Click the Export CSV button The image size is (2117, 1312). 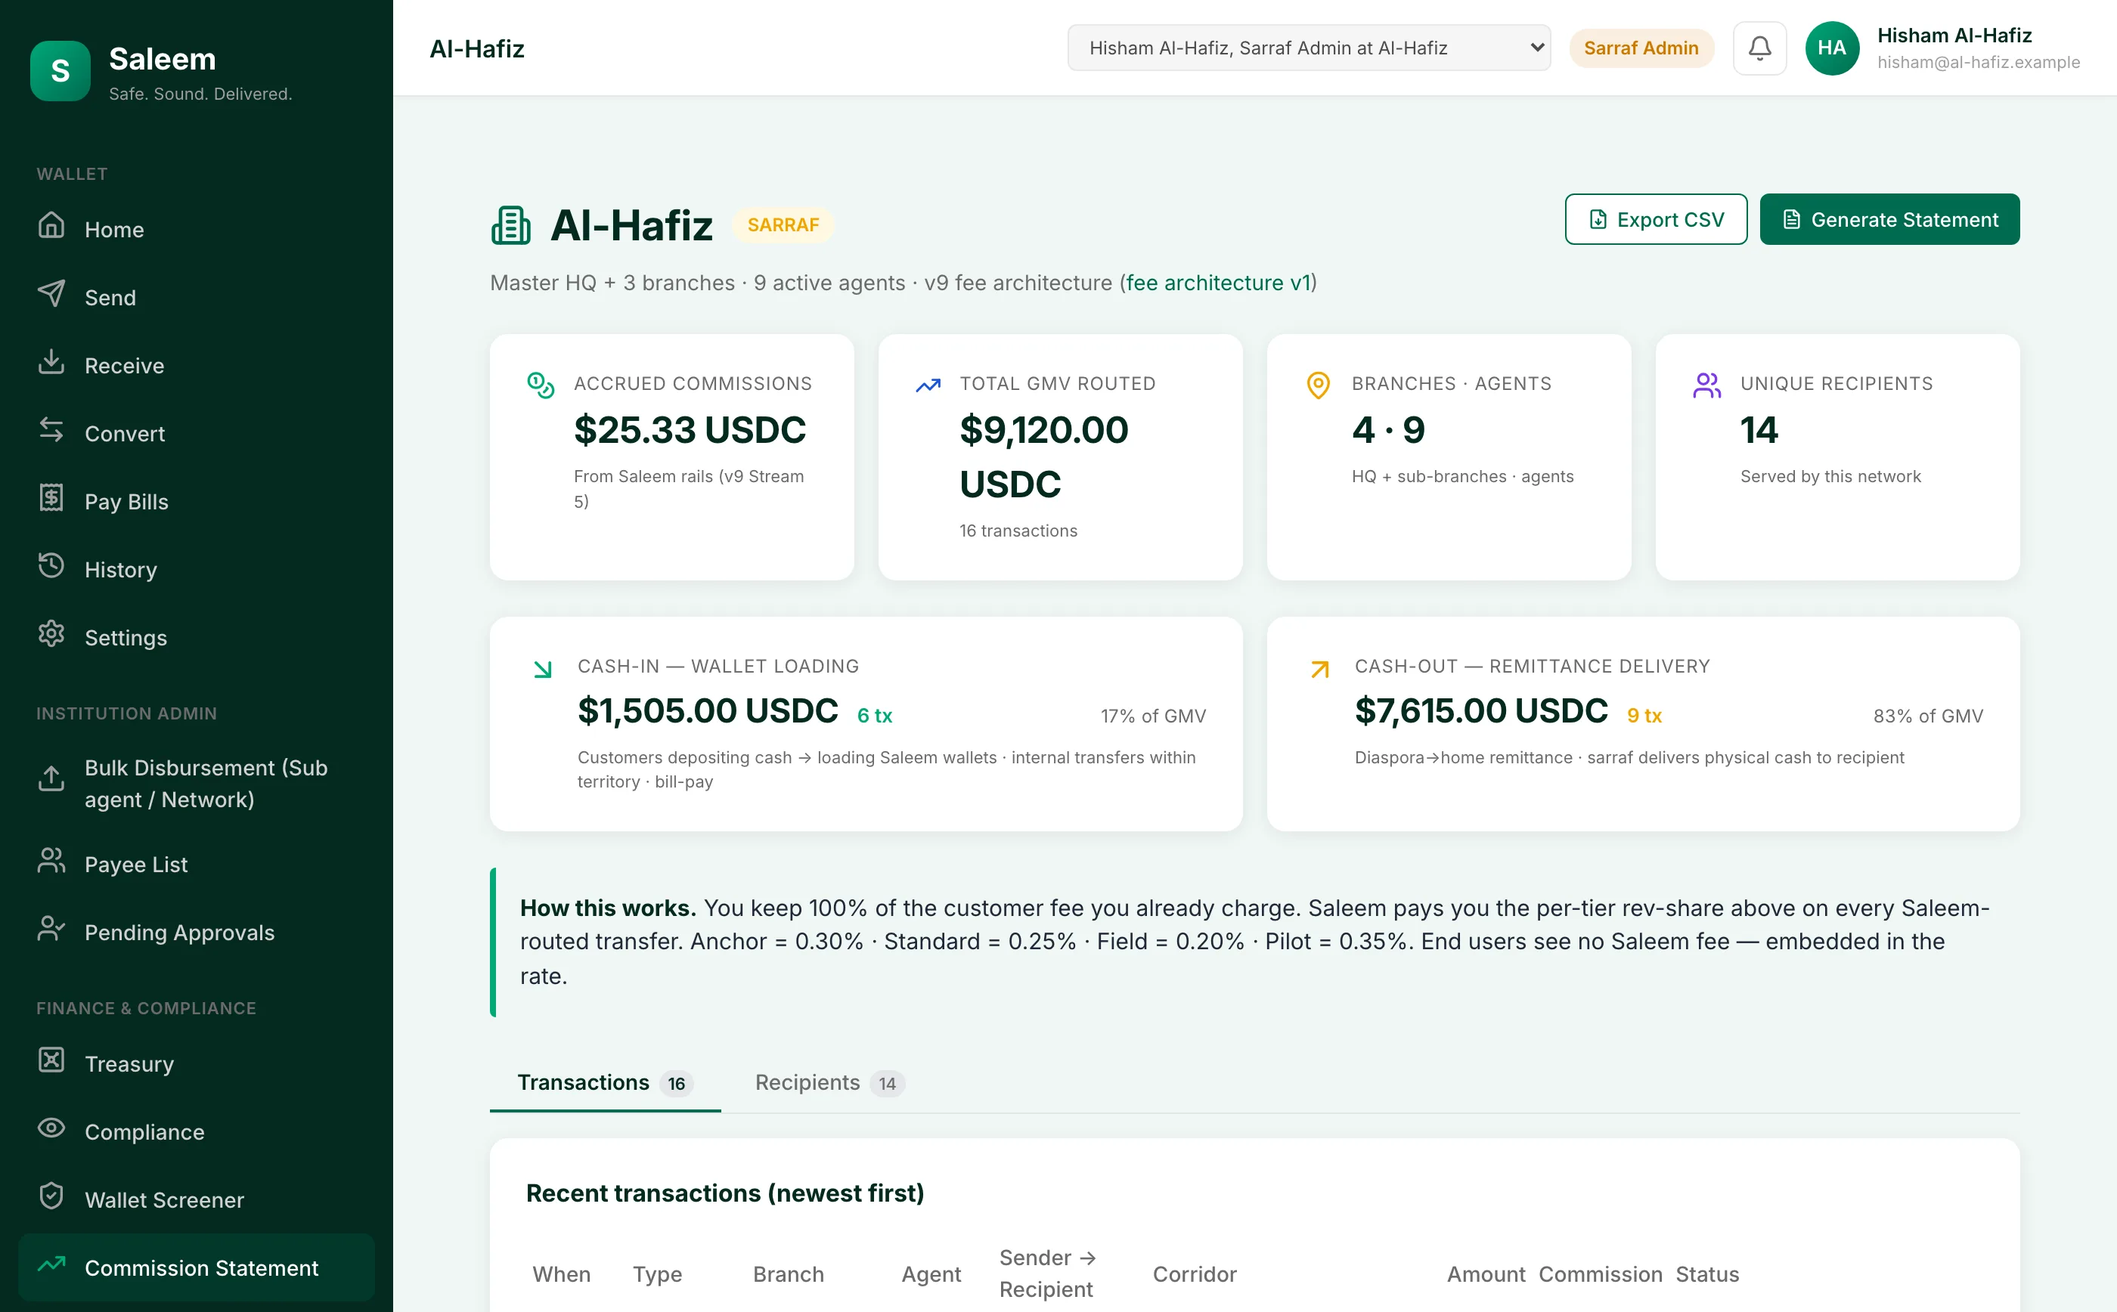point(1655,219)
